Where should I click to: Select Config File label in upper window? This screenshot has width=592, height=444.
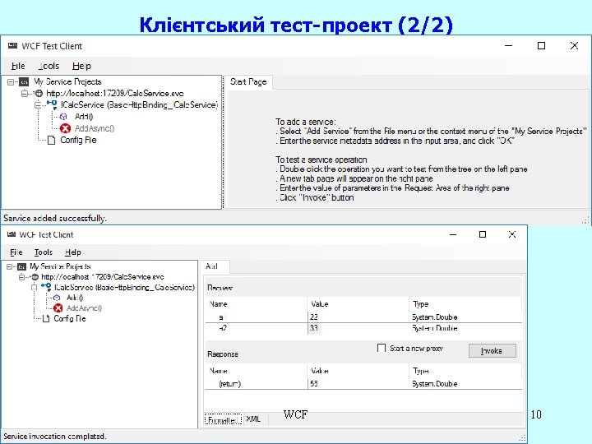click(x=78, y=140)
